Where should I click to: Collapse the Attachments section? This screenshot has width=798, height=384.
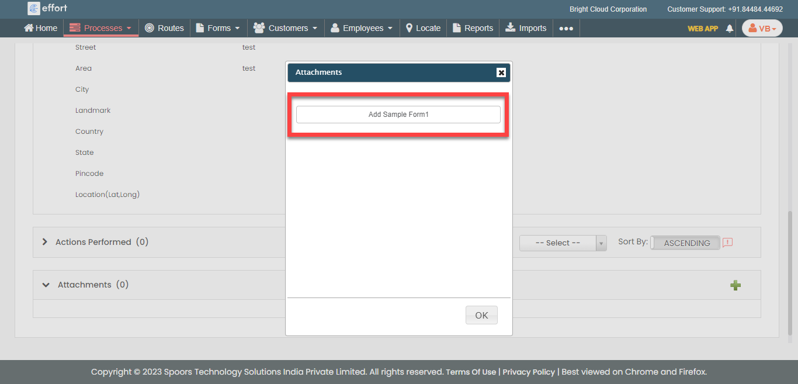click(46, 285)
